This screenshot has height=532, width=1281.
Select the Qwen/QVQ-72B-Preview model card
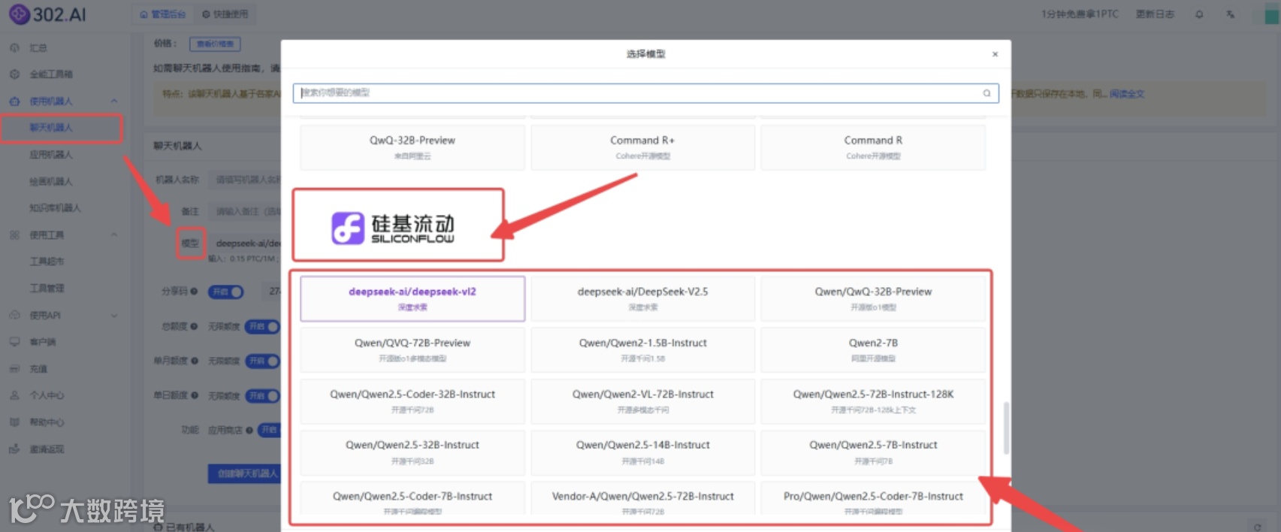pos(412,350)
